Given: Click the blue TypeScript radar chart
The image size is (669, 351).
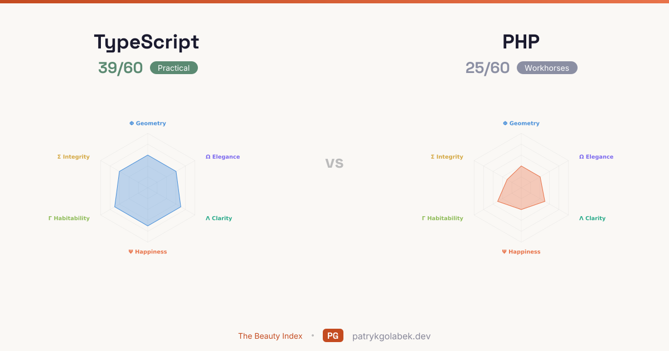Looking at the screenshot, I should pos(148,191).
